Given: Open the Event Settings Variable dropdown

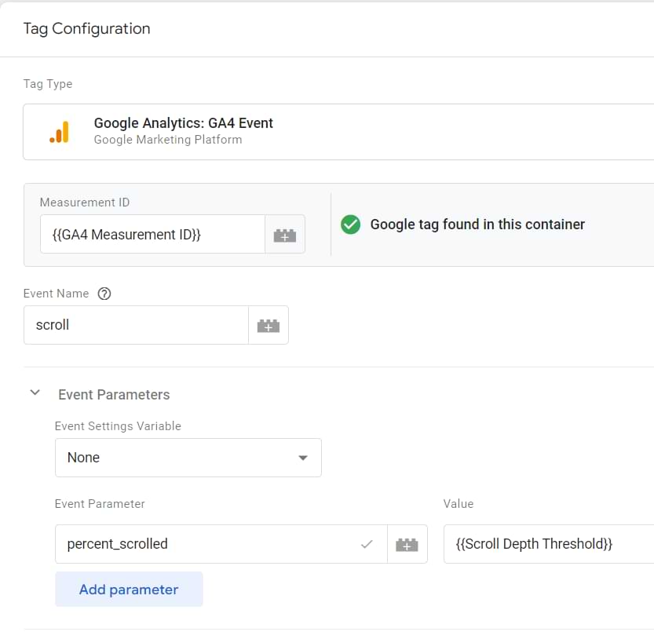Looking at the screenshot, I should 188,458.
